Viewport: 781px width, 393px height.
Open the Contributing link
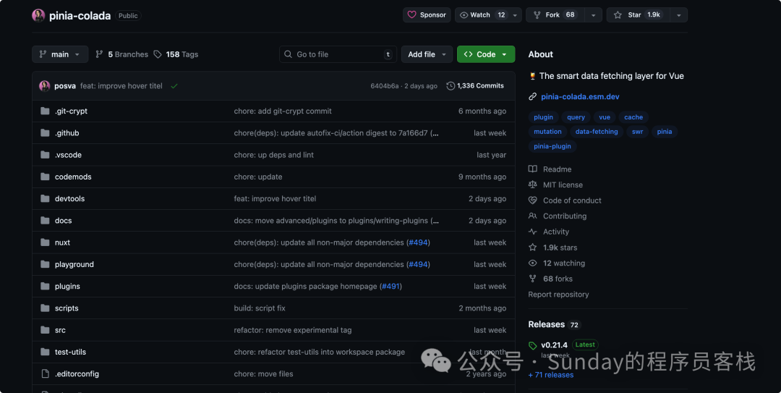click(558, 216)
